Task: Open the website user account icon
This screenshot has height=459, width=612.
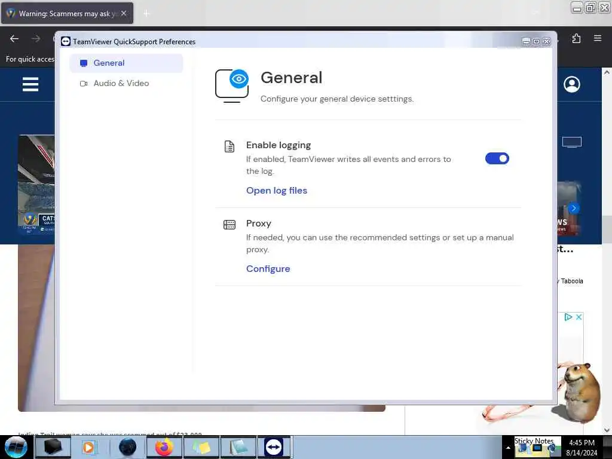Action: coord(572,84)
